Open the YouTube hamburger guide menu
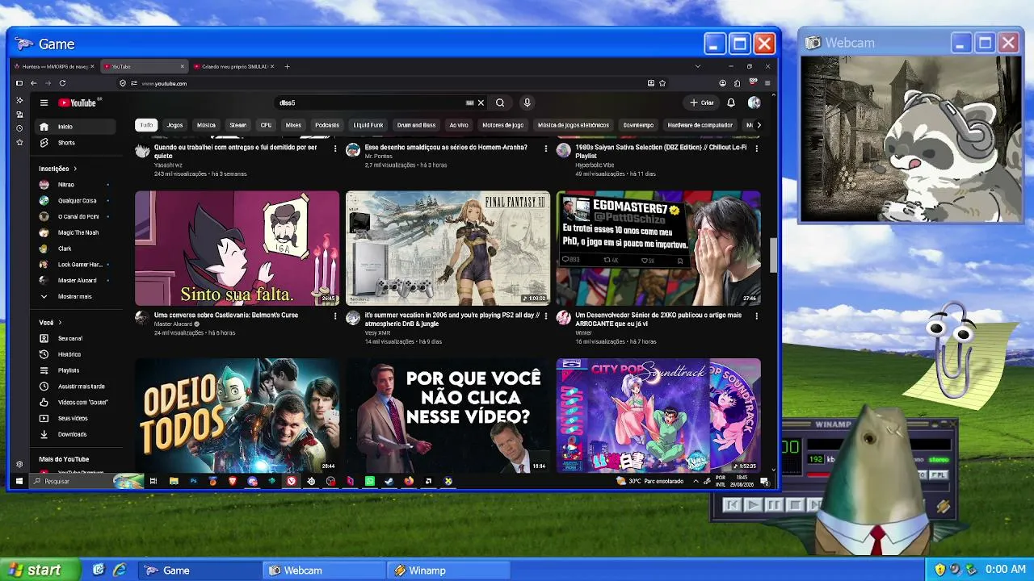Viewport: 1034px width, 581px height. point(44,102)
